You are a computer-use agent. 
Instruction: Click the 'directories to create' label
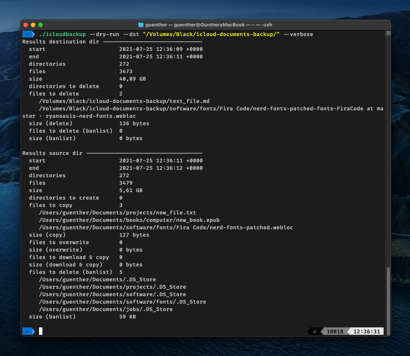click(64, 198)
